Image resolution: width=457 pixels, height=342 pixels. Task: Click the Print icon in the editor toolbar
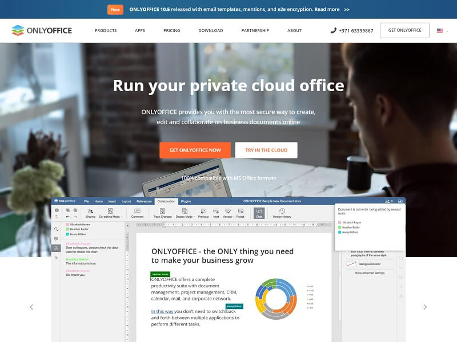[x=57, y=210]
